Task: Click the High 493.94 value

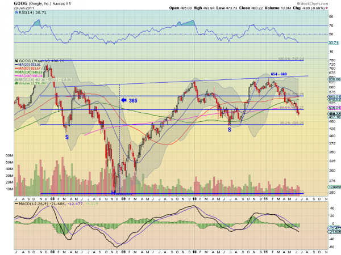Action: point(204,8)
